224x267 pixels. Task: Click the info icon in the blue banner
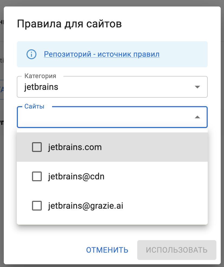pos(31,54)
